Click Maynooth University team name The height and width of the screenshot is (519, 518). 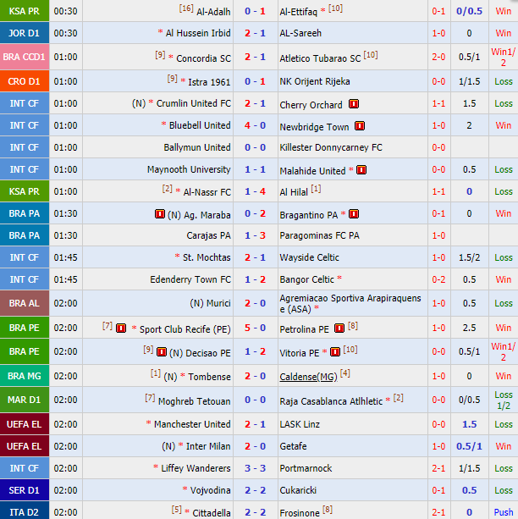coord(189,169)
